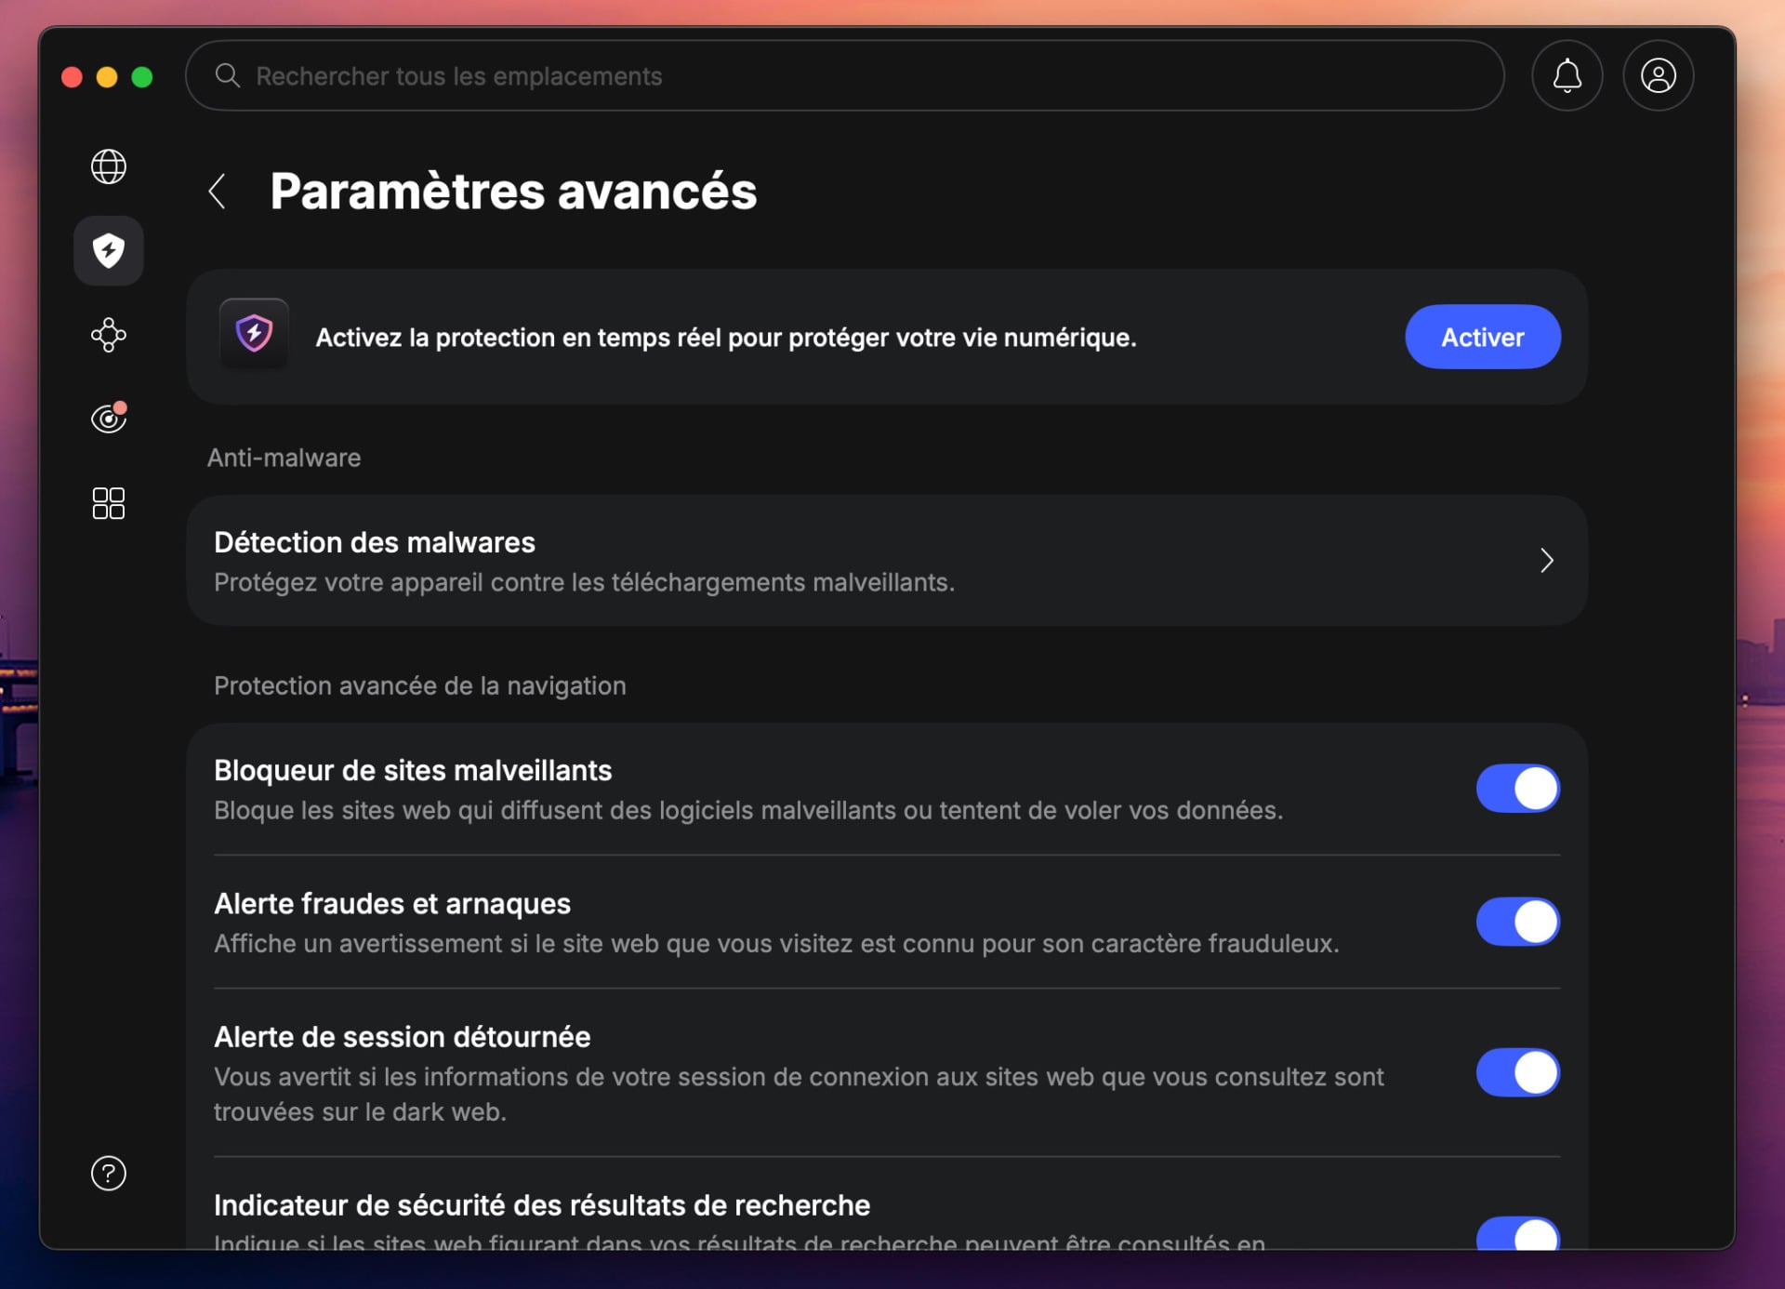
Task: Click Bloqueur de sites malveillants title
Action: (x=413, y=770)
